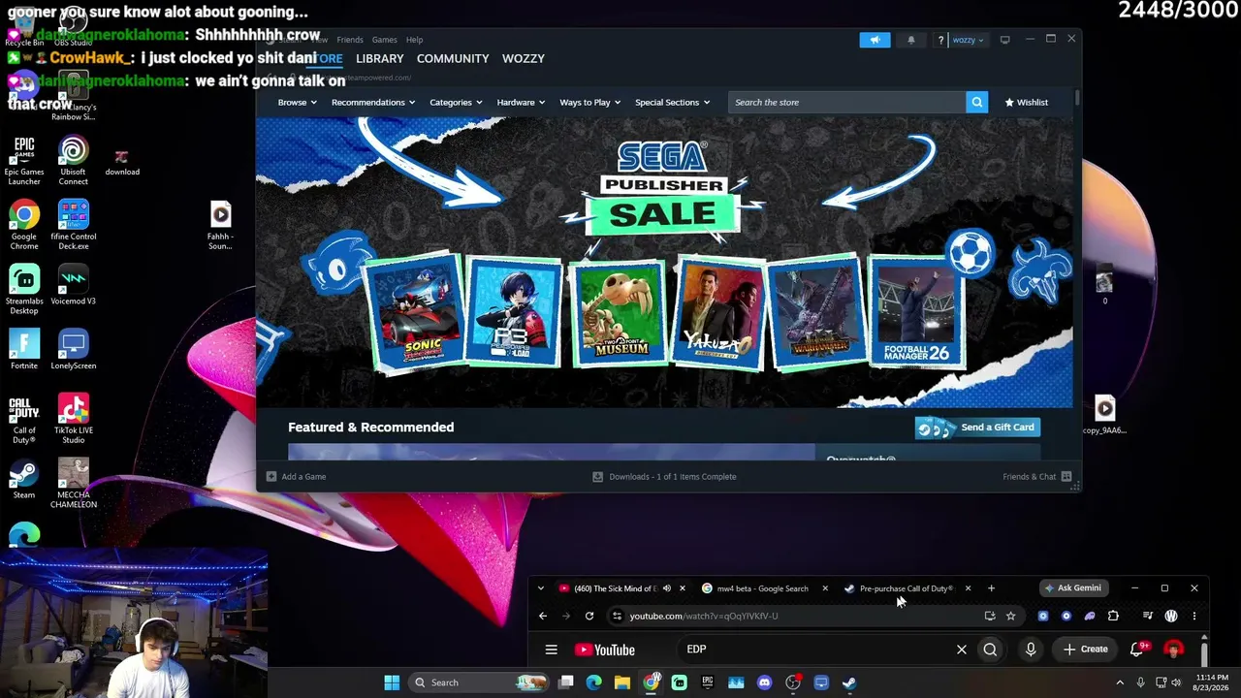Click the Steam 'Search the store' field
1241x698 pixels.
pos(846,102)
